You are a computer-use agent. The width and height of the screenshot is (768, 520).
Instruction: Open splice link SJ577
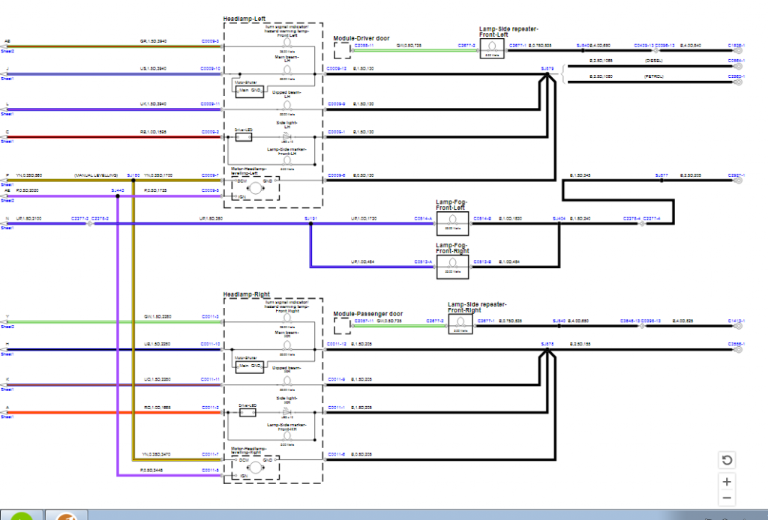(x=661, y=175)
